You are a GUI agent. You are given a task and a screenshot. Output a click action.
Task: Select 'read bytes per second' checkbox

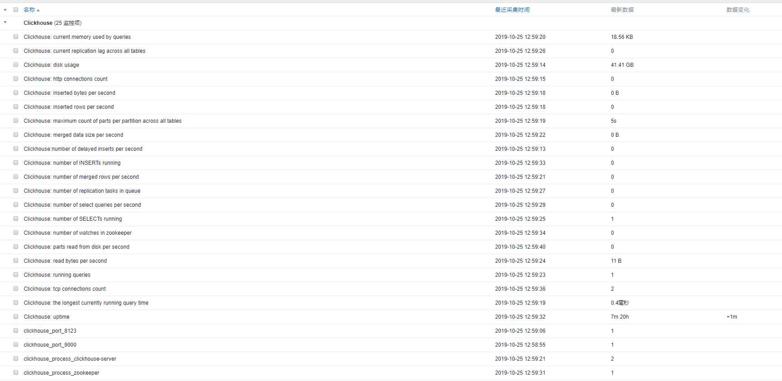(16, 260)
